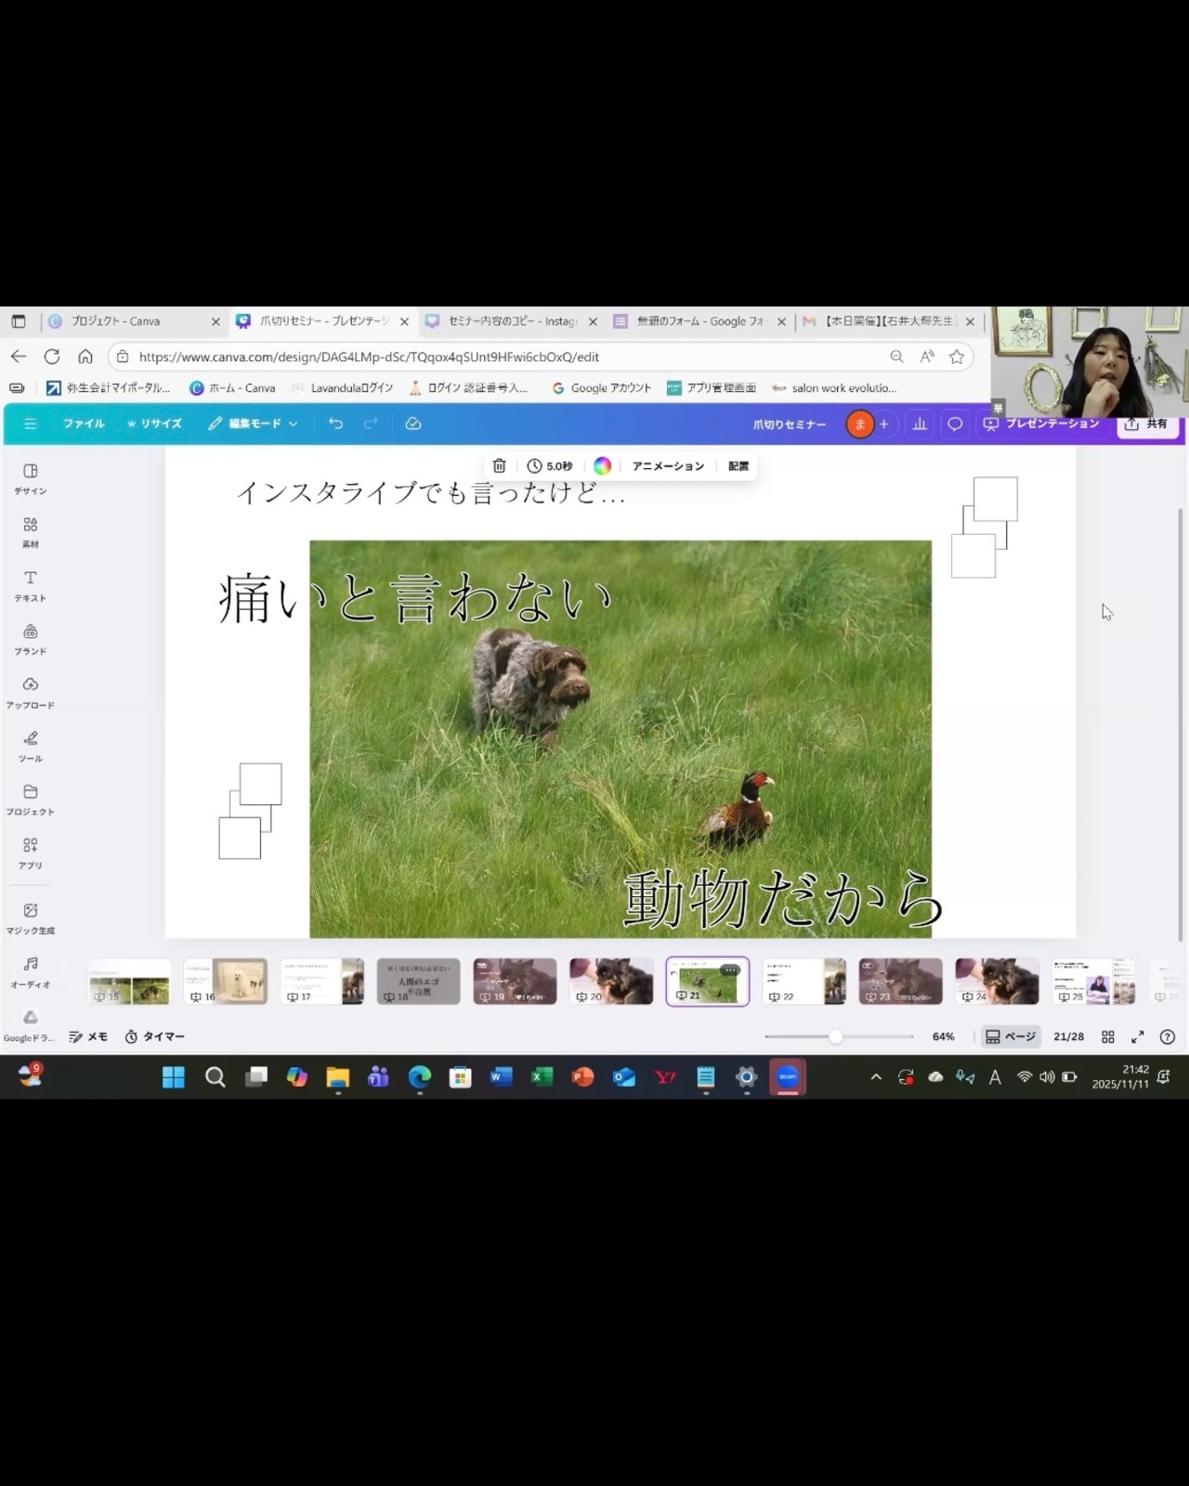Open the アップロード panel
This screenshot has width=1189, height=1486.
[x=31, y=692]
